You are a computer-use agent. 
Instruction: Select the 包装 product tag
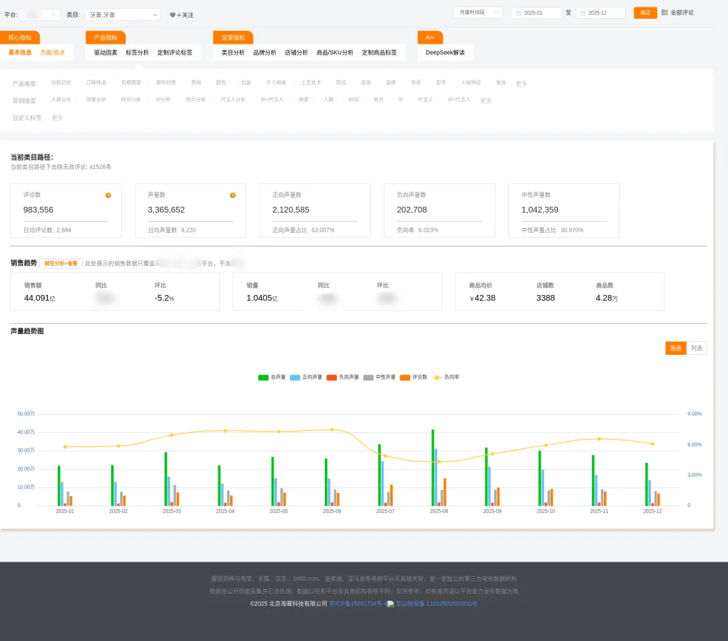246,83
